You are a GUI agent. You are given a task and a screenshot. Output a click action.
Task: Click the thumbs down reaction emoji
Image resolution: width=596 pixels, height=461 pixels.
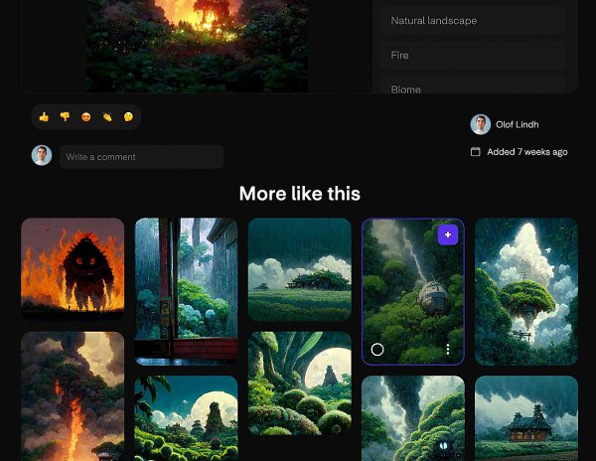coord(65,117)
